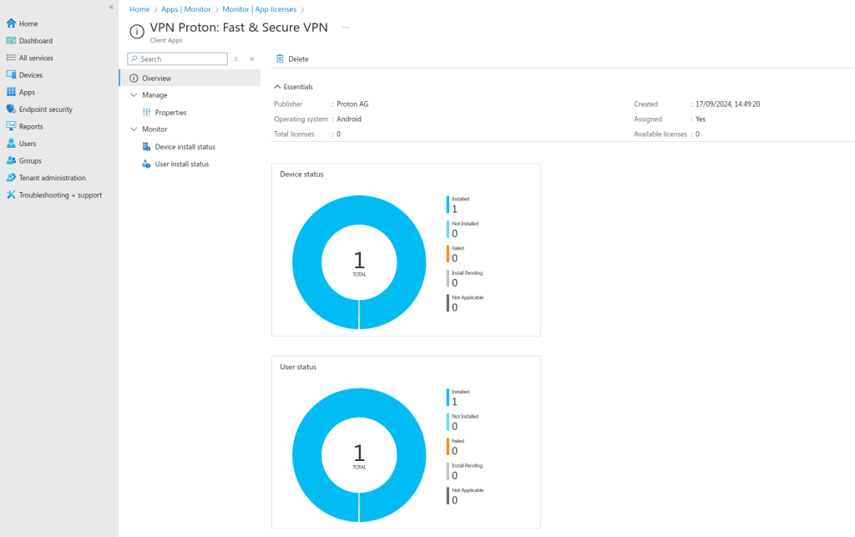Open Endpoint security section

(46, 109)
